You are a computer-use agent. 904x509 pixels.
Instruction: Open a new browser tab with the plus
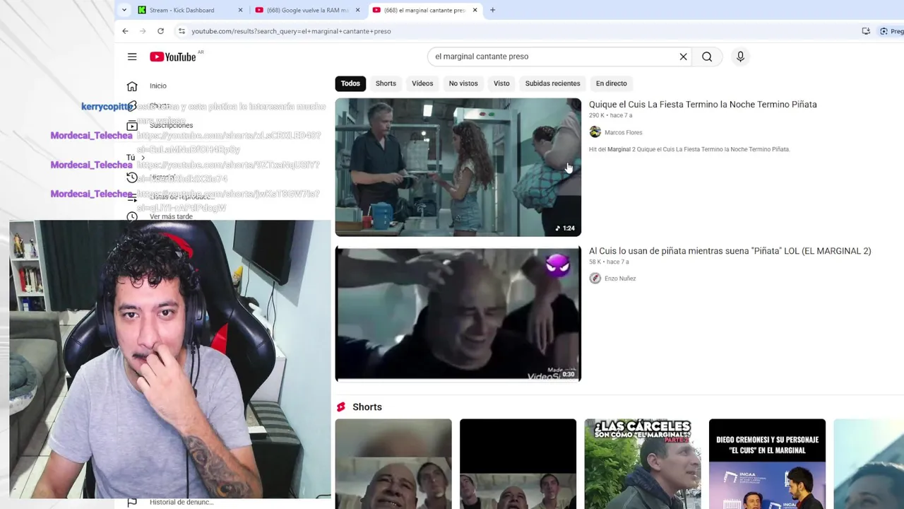point(492,10)
